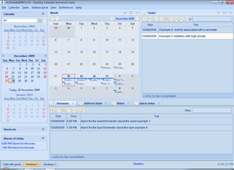Open the View menu
Viewport: 234px width, 170px height.
click(x=53, y=7)
